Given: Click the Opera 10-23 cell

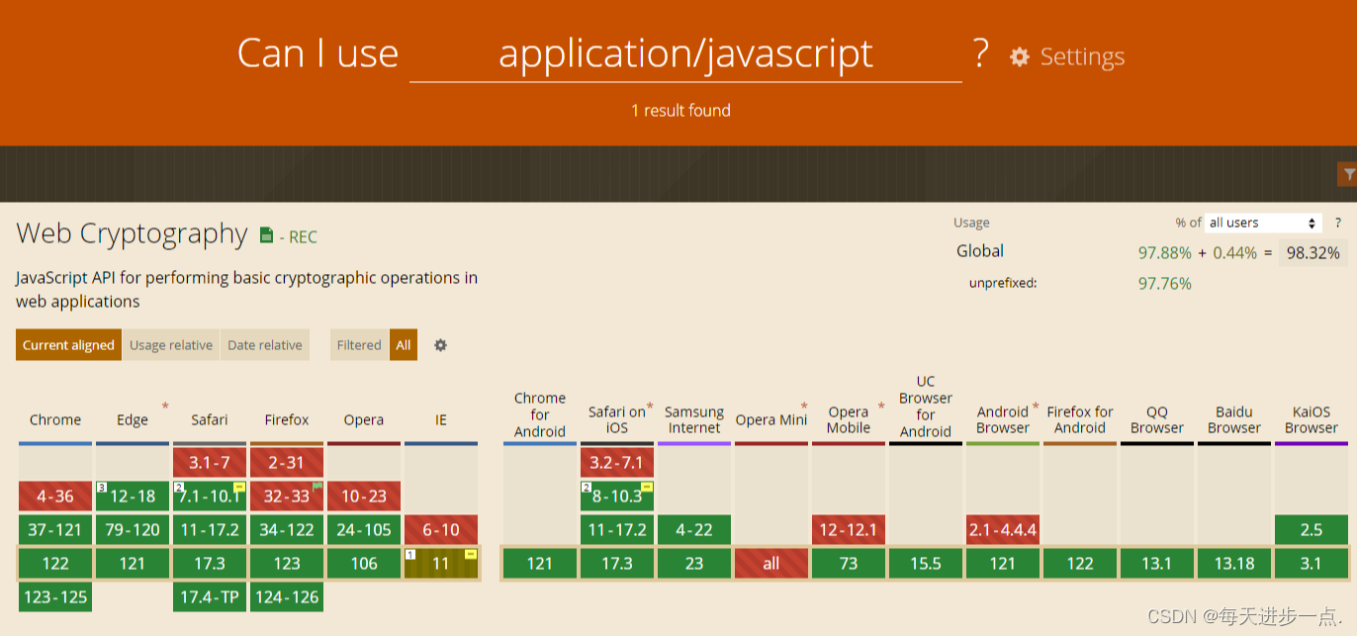Looking at the screenshot, I should tap(364, 496).
